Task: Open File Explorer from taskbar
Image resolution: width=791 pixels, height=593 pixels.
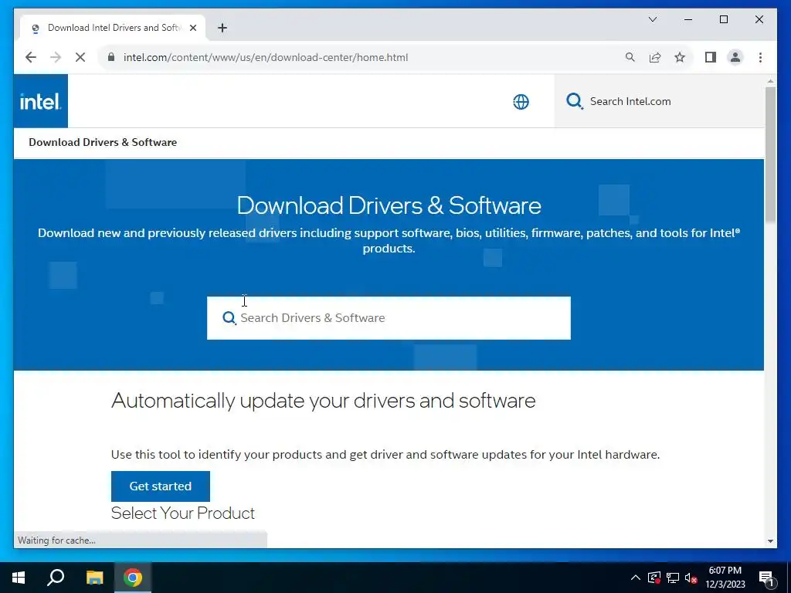Action: point(94,578)
